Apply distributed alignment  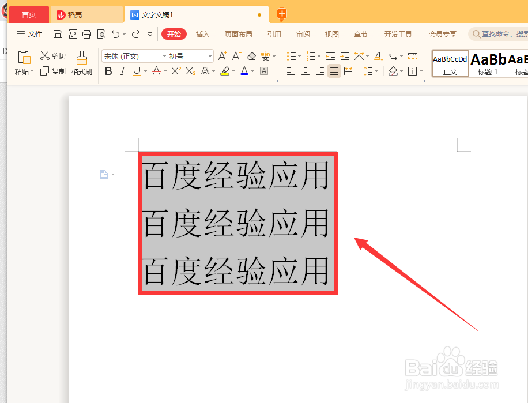[x=349, y=71]
